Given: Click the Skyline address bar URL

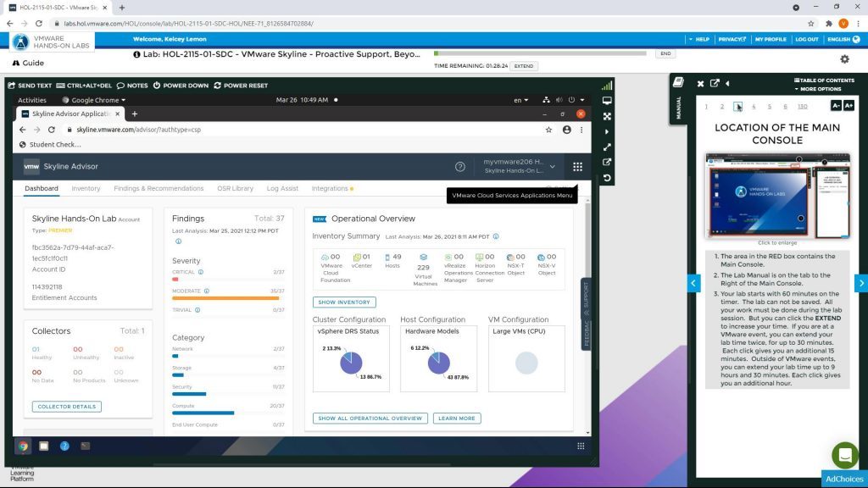Looking at the screenshot, I should coord(138,130).
